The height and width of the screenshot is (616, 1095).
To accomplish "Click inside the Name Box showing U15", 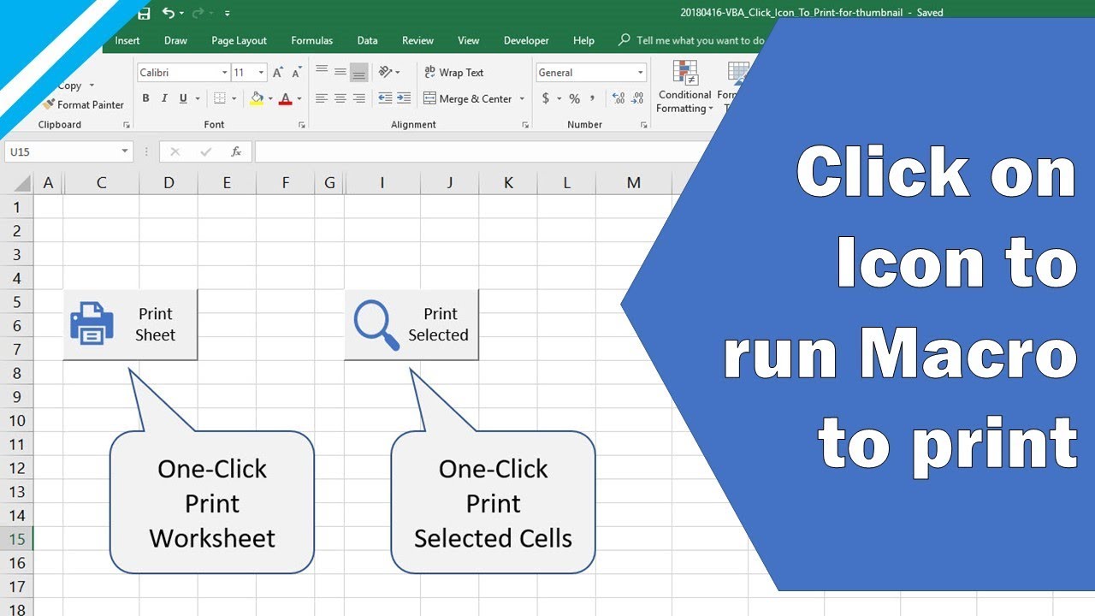I will pyautogui.click(x=60, y=151).
